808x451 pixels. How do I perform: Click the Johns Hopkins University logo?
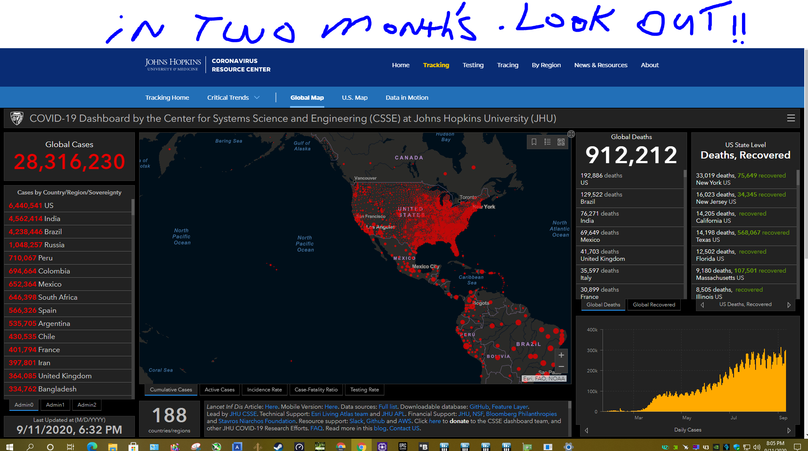point(173,65)
